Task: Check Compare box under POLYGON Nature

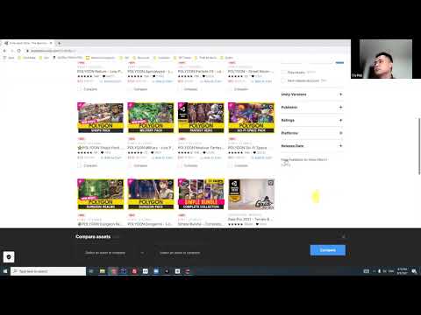Action: click(79, 89)
